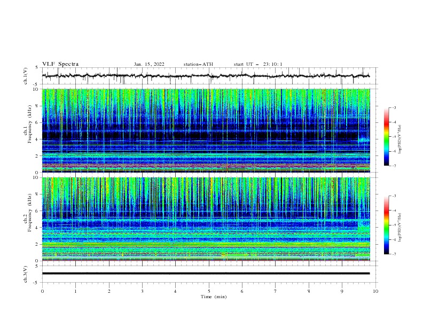Click the "-3" tick on ch.1 color bar
423x327 pixels.
(394, 107)
